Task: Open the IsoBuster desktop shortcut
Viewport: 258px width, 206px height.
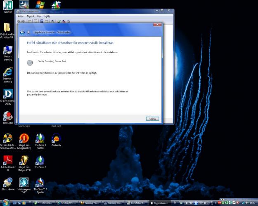Action: tap(7, 116)
